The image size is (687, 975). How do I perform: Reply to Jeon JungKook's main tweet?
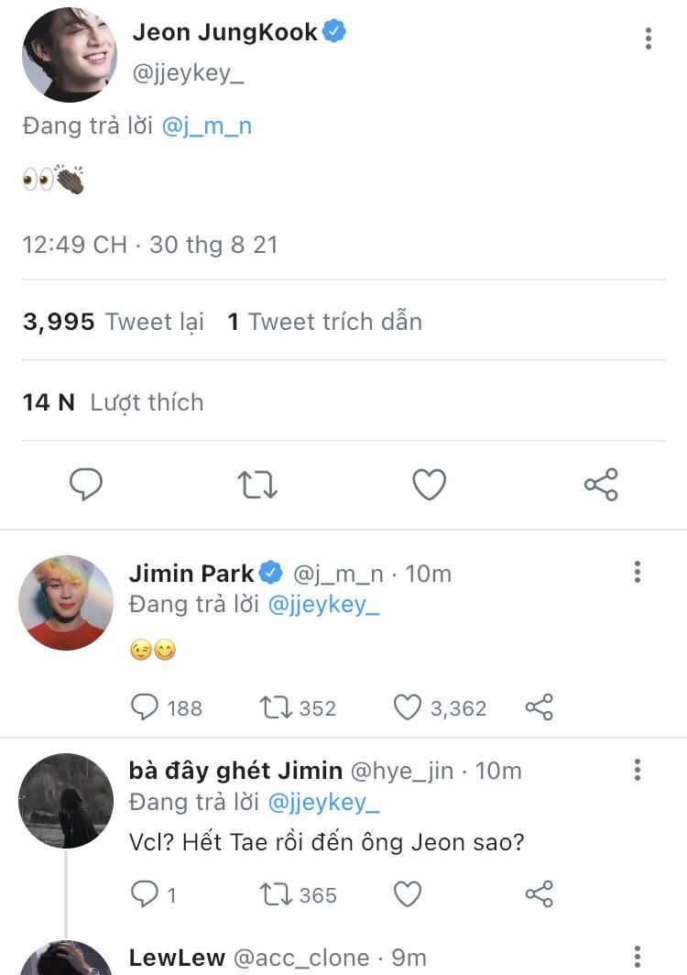click(x=86, y=485)
